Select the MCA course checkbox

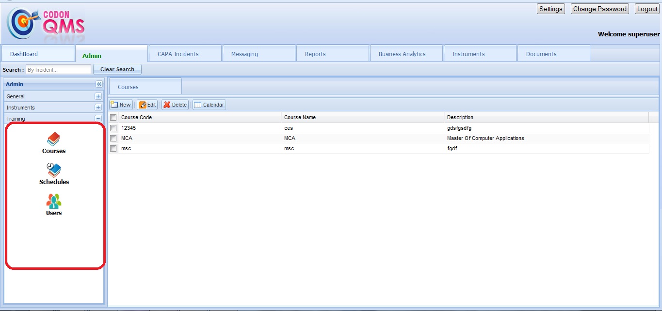[x=113, y=139]
